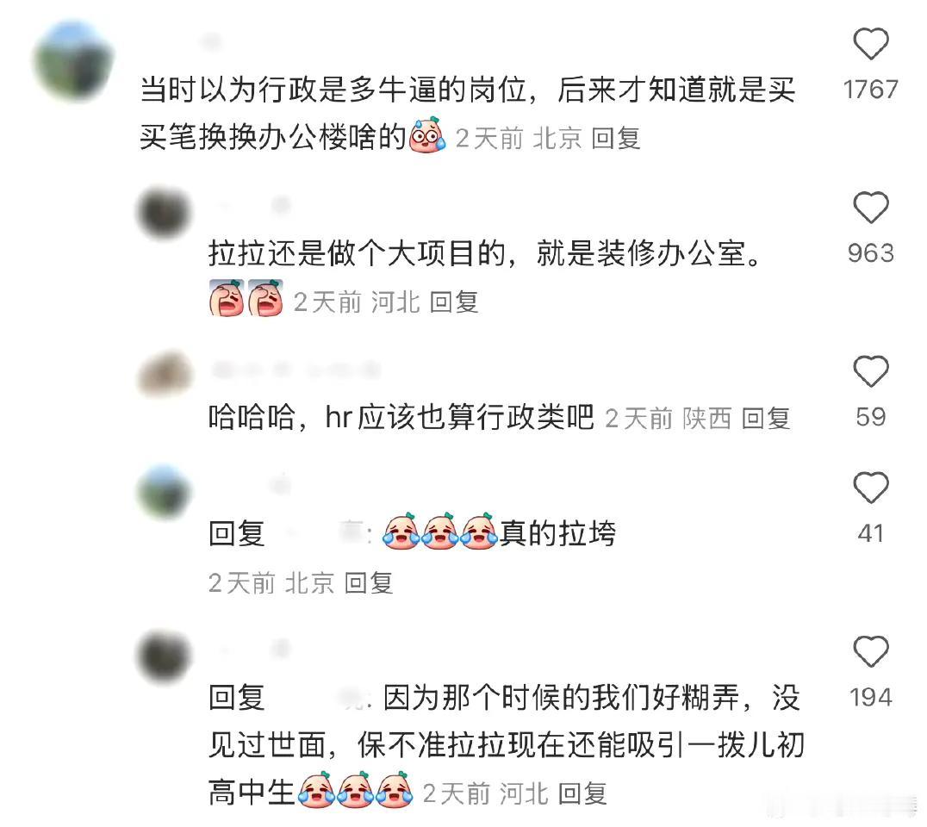Open the crying emoji pair below 装修办公室
Screen dimensions: 927x827
[246, 299]
